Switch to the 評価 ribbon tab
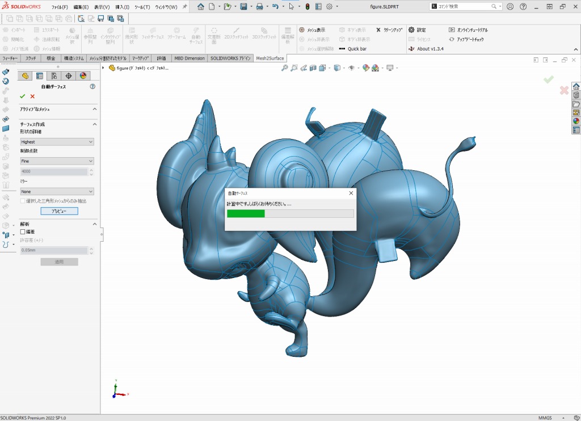 (x=161, y=58)
